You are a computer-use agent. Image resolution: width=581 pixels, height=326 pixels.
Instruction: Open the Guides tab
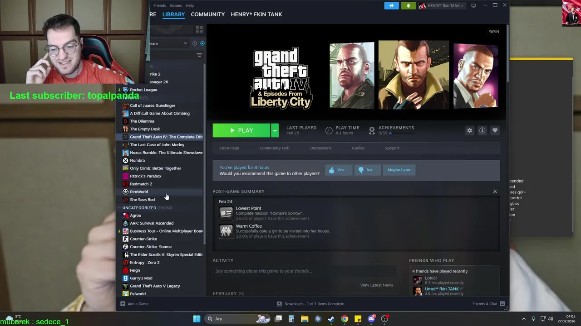[x=358, y=148]
